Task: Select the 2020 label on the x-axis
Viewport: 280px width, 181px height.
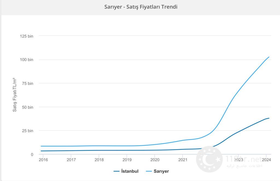Action: tap(155, 160)
